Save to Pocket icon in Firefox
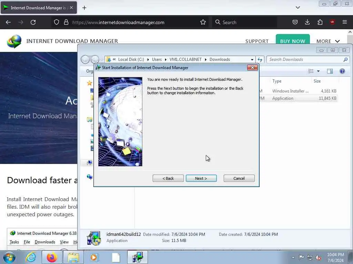 pos(295,22)
